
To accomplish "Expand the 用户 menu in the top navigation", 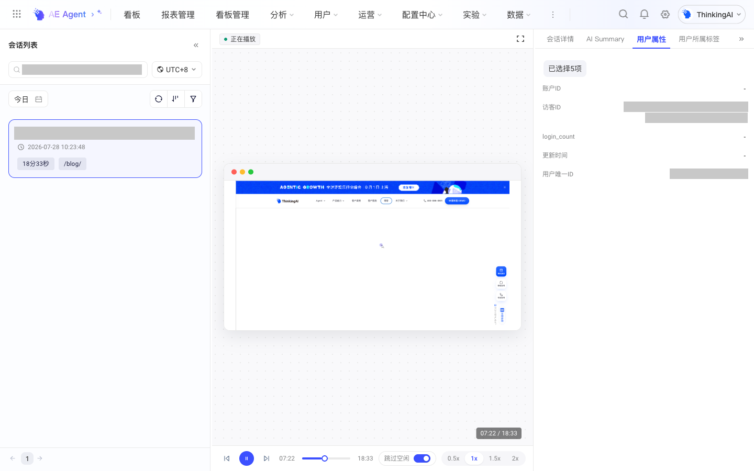I will coord(326,15).
